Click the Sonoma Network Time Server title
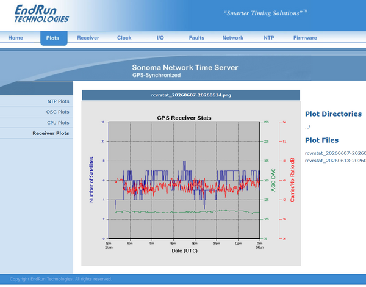Screen dimensions: 366x287 tap(185, 68)
